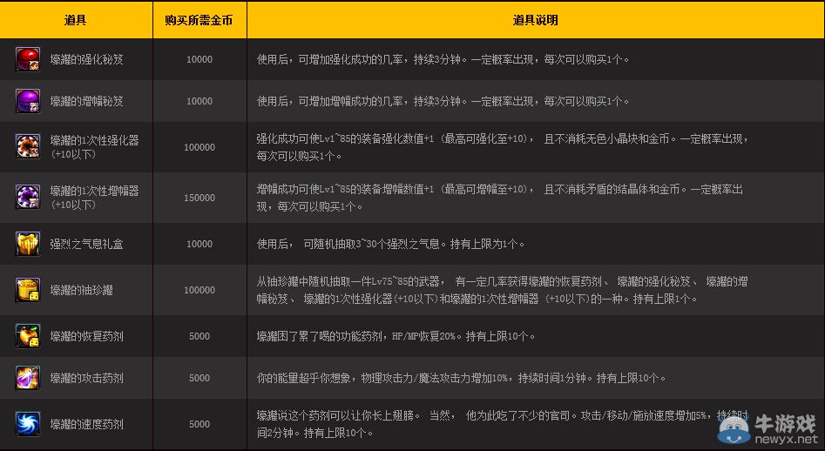Click the 150000 price of 1次性增幅器
Image resolution: width=825 pixels, height=451 pixels.
click(199, 198)
